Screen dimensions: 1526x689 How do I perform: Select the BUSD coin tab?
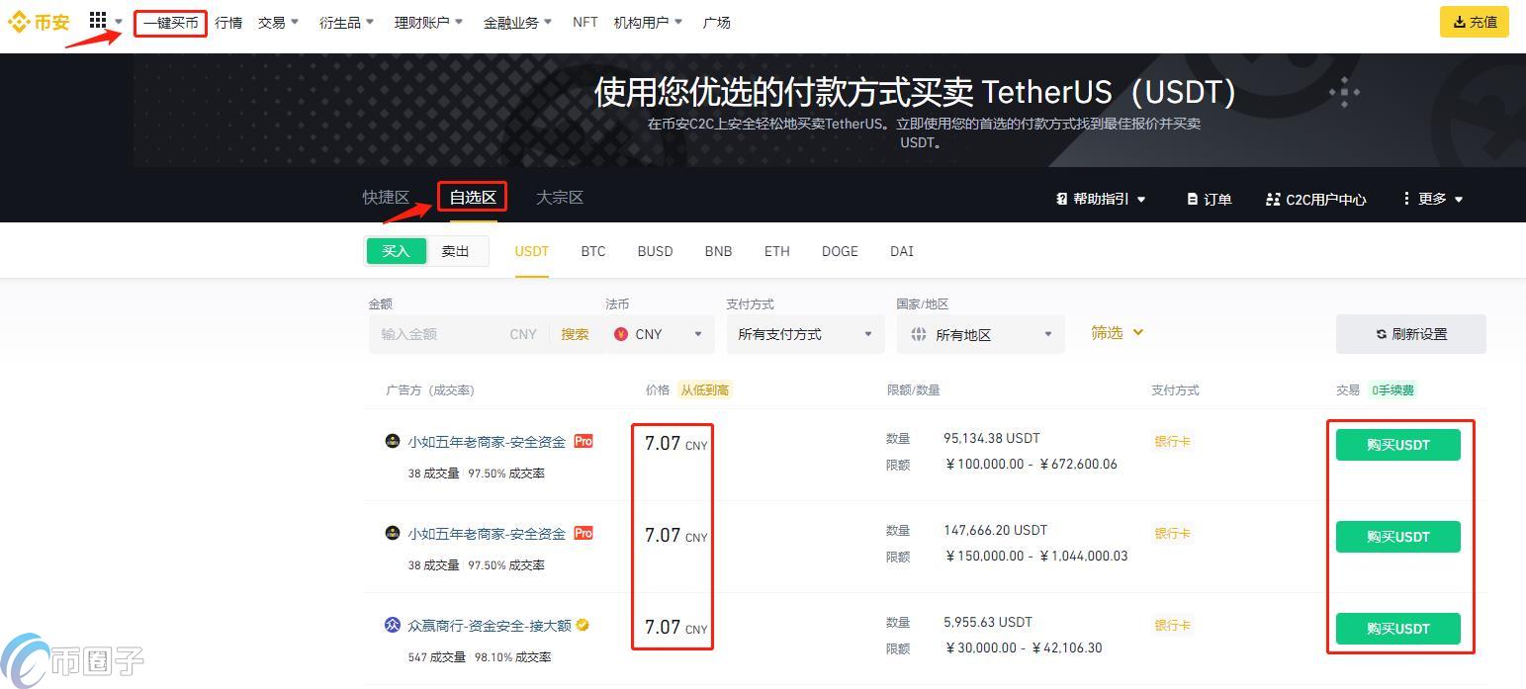655,251
